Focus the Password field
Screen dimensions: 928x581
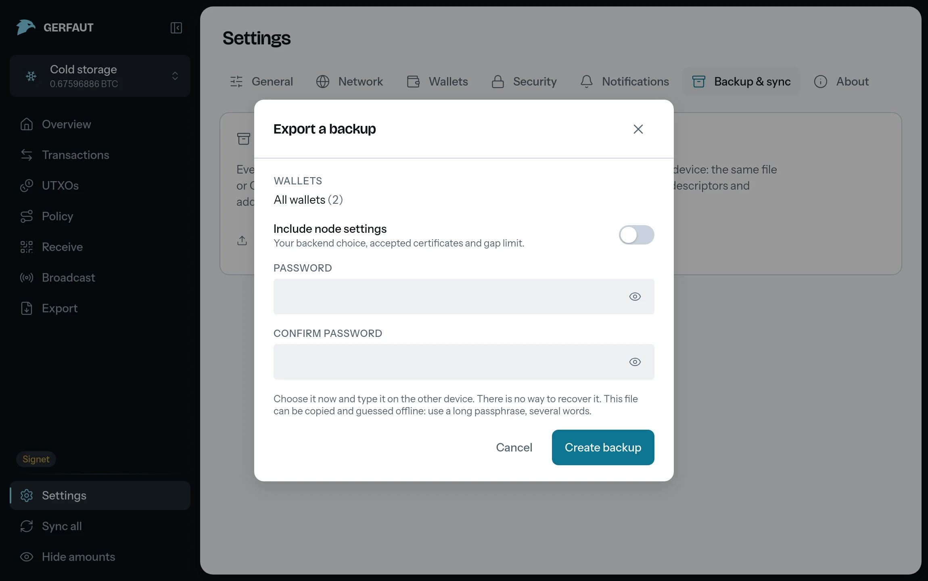pos(464,297)
